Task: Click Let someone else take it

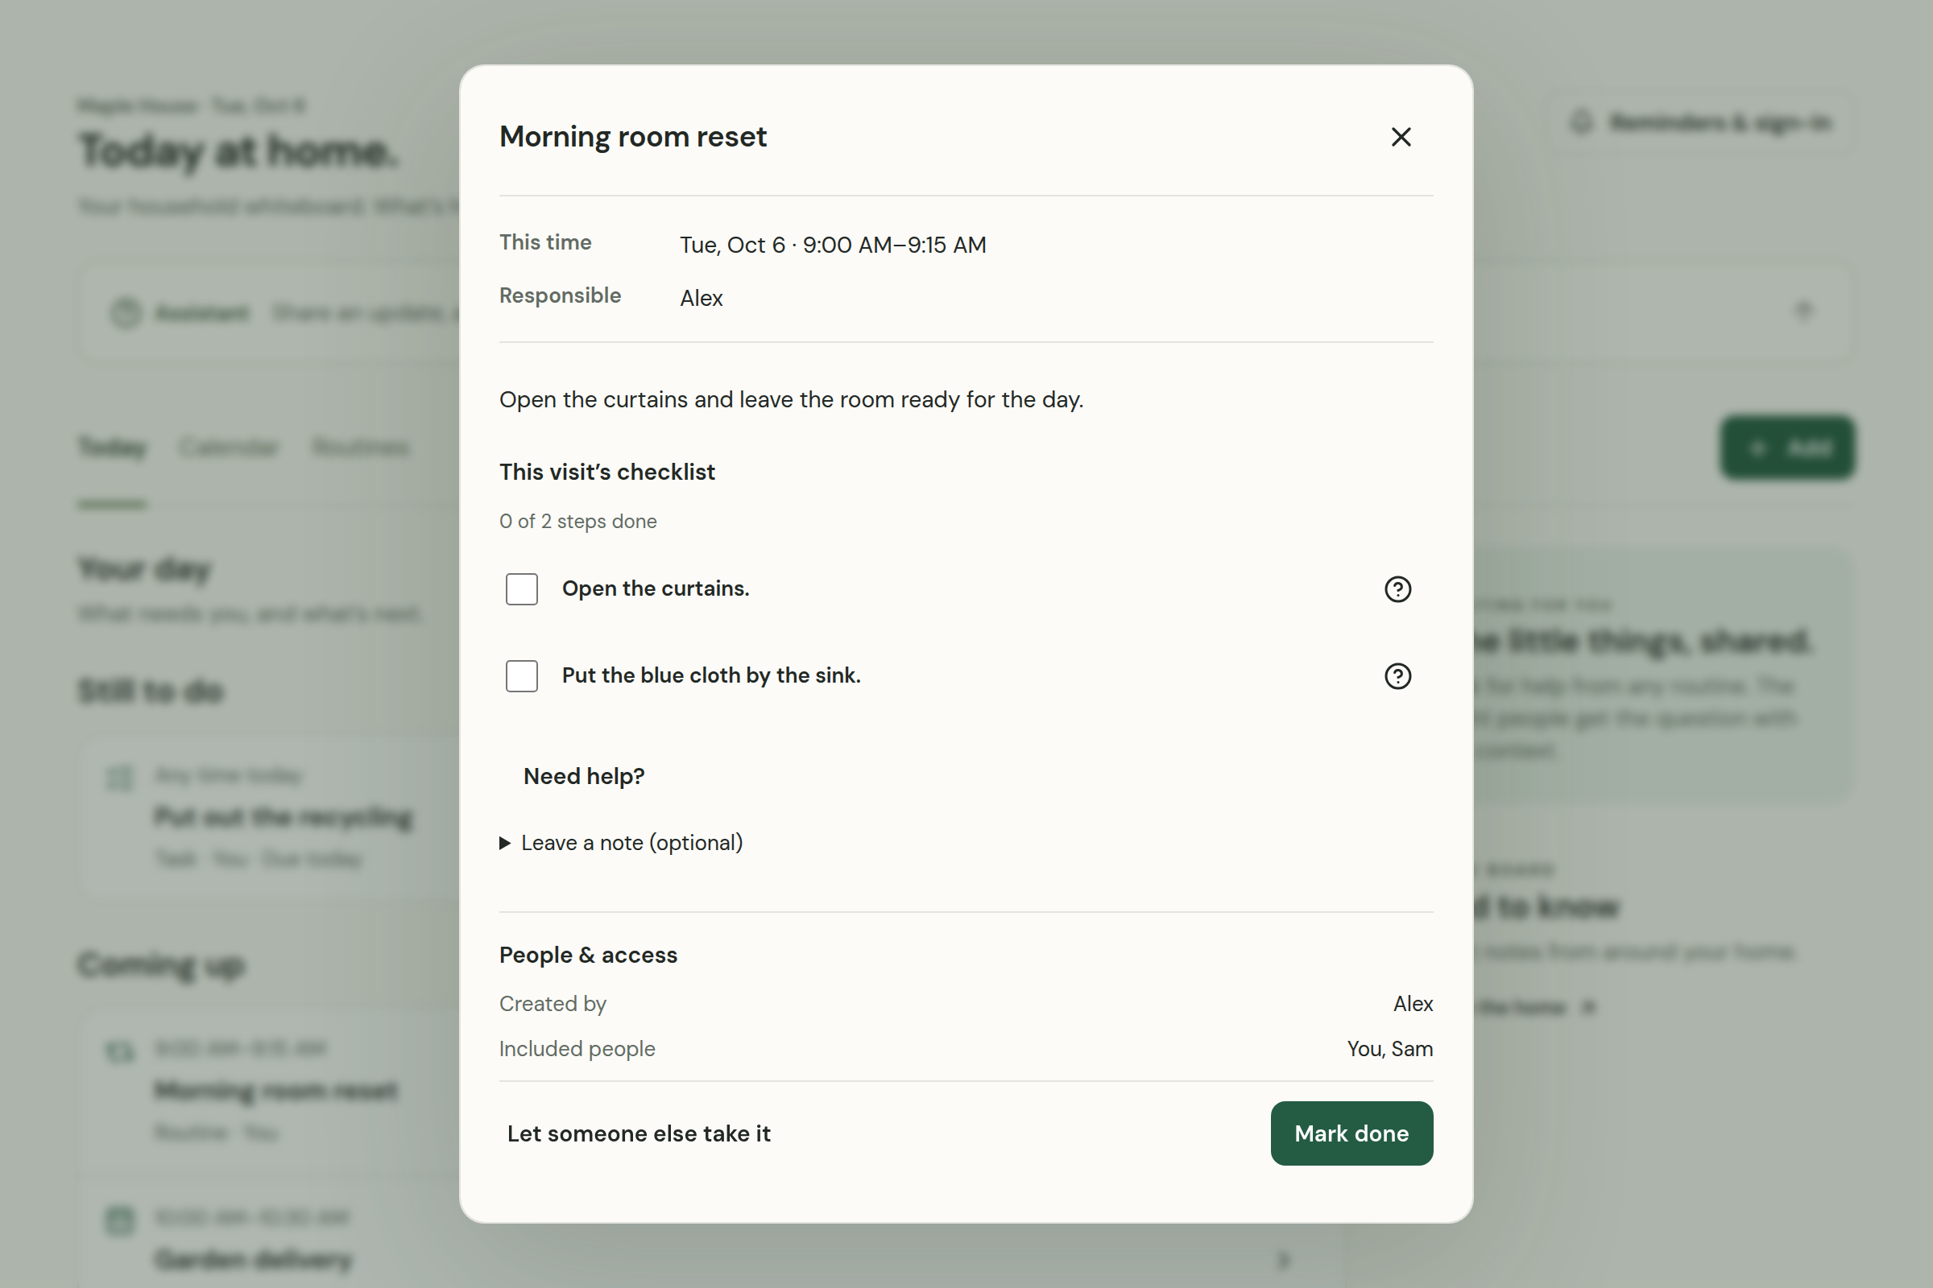Action: pyautogui.click(x=639, y=1133)
